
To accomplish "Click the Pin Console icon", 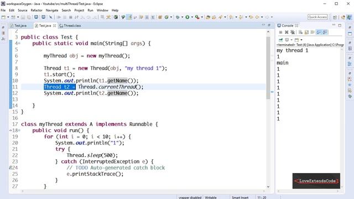I will 280,40.
